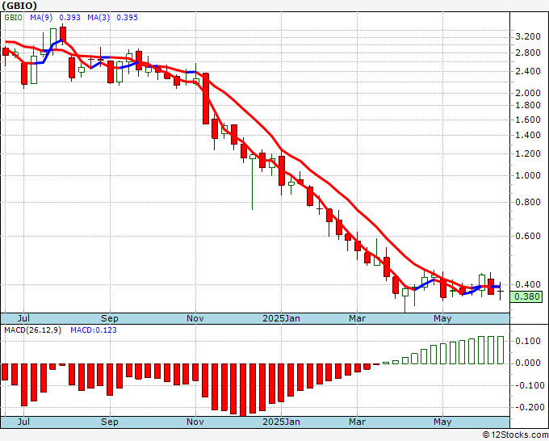Click the 2.400 price axis label
The height and width of the screenshot is (441, 549).
[528, 71]
